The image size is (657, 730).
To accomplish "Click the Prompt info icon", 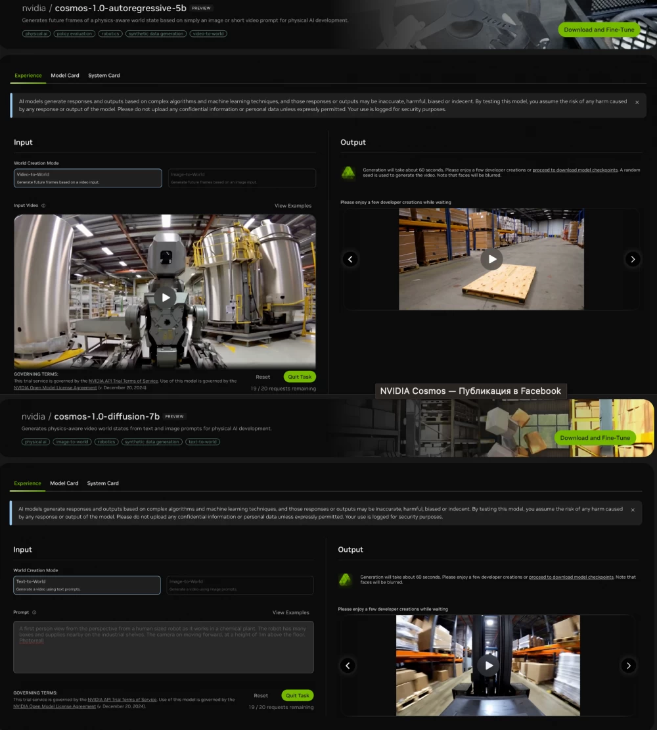I will point(33,612).
